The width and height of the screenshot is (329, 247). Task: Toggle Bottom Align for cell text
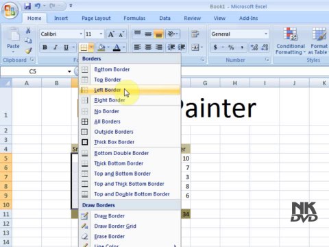(x=159, y=34)
